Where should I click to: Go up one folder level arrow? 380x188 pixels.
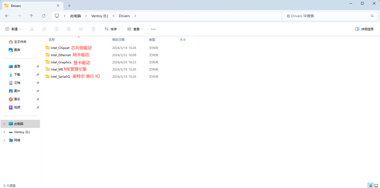click(x=31, y=16)
